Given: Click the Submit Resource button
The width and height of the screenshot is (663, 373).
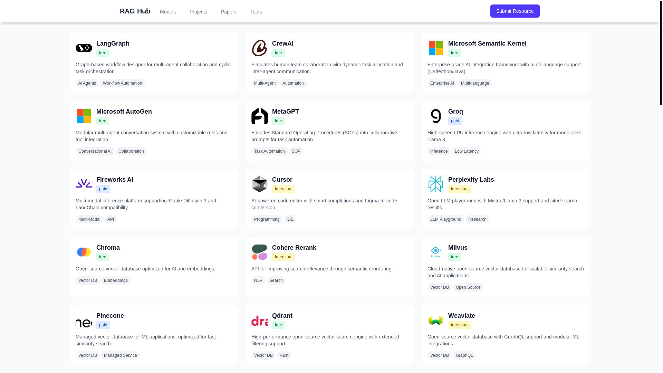Looking at the screenshot, I should pyautogui.click(x=515, y=11).
